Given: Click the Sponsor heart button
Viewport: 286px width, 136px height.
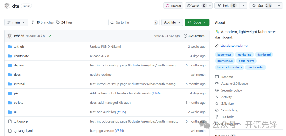Looking at the screenshot, I should pos(173,6).
